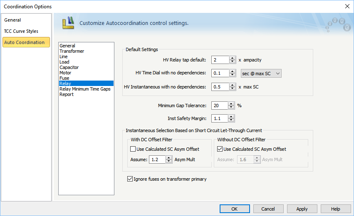Viewport: 354px width, 216px height.
Task: Open the sec @ max SC dropdown
Action: (x=261, y=74)
